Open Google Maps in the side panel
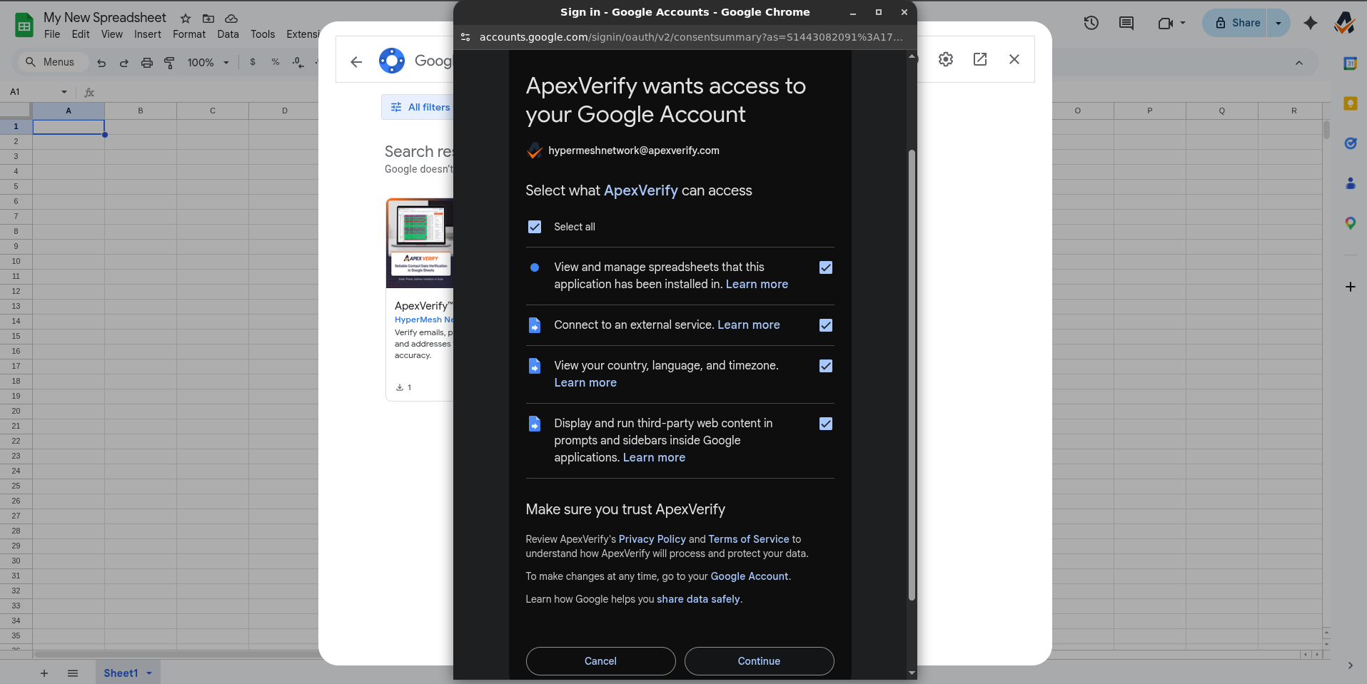 (1350, 223)
